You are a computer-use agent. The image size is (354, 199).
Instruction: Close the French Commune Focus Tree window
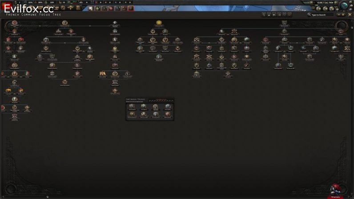(x=350, y=15)
